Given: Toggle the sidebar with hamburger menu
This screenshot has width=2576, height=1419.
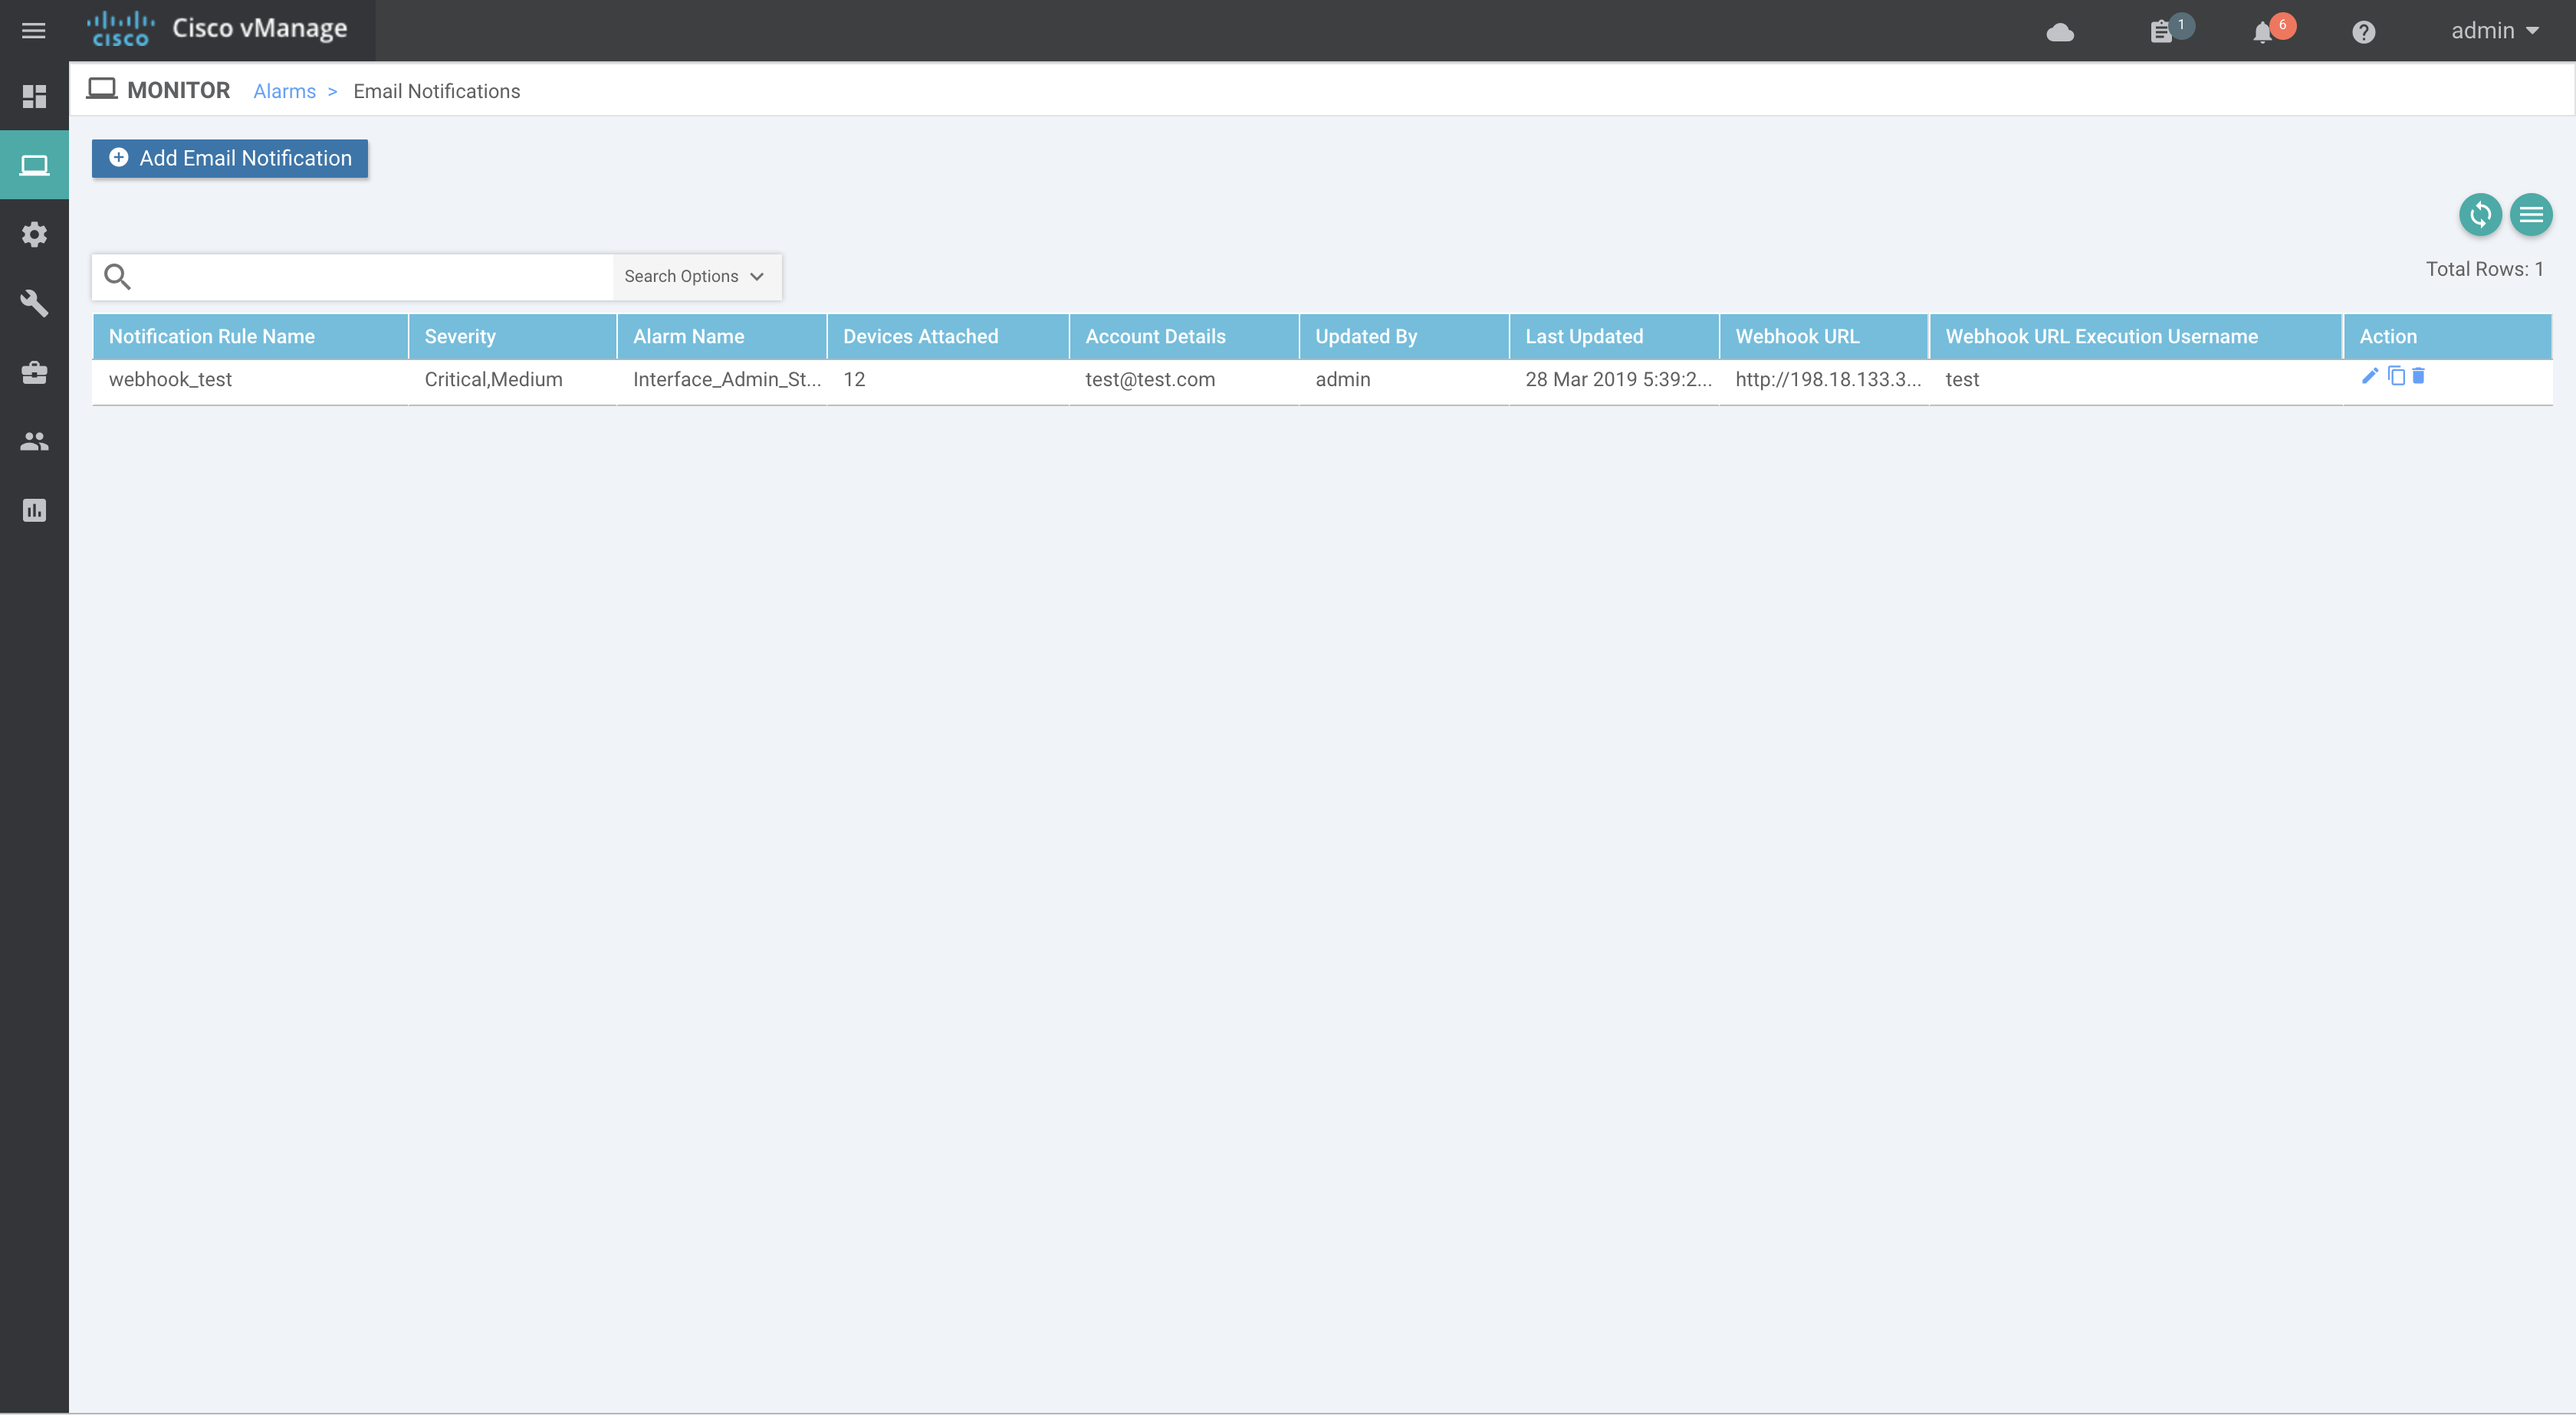Looking at the screenshot, I should pos(34,31).
